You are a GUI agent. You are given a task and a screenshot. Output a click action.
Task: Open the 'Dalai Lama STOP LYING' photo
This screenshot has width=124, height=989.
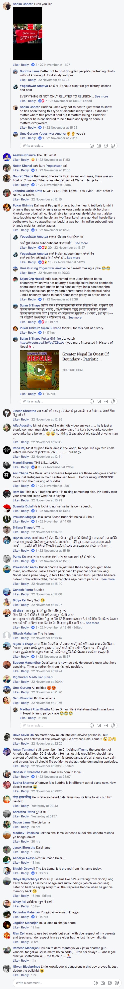28,33
